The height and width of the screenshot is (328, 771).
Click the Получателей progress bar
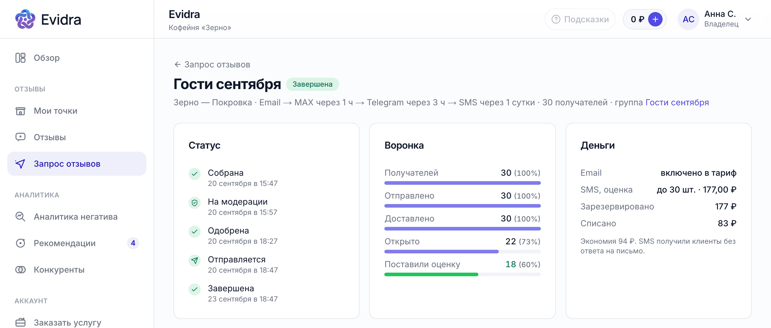[x=463, y=183]
